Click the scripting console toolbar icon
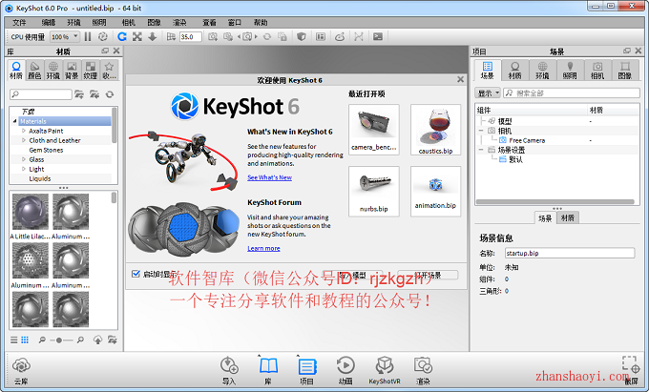This screenshot has height=392, width=649. point(378,37)
